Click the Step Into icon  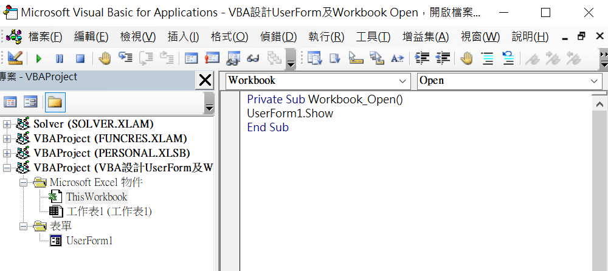click(x=125, y=58)
